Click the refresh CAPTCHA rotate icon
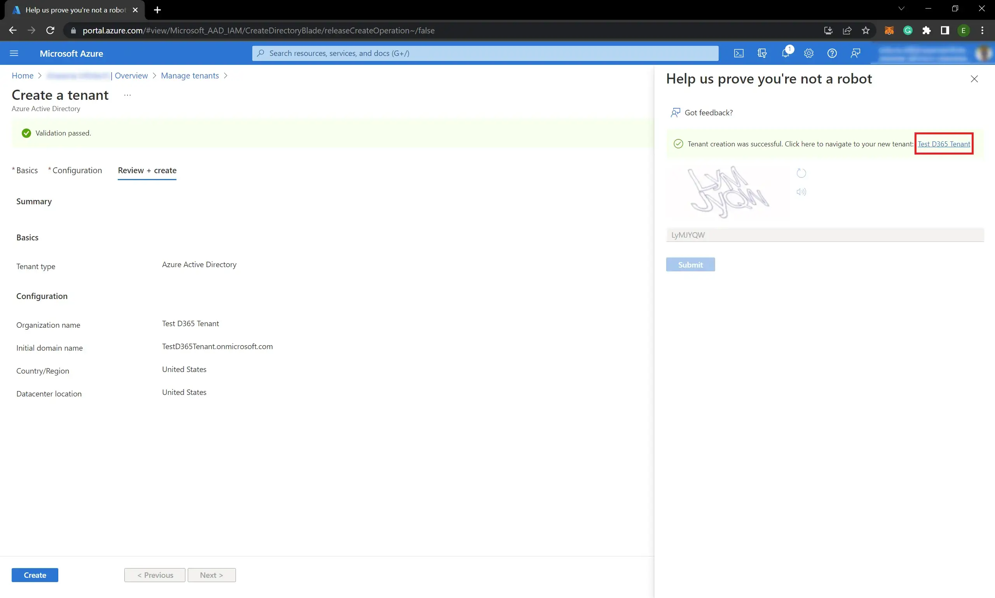Viewport: 995px width, 598px height. [x=801, y=173]
